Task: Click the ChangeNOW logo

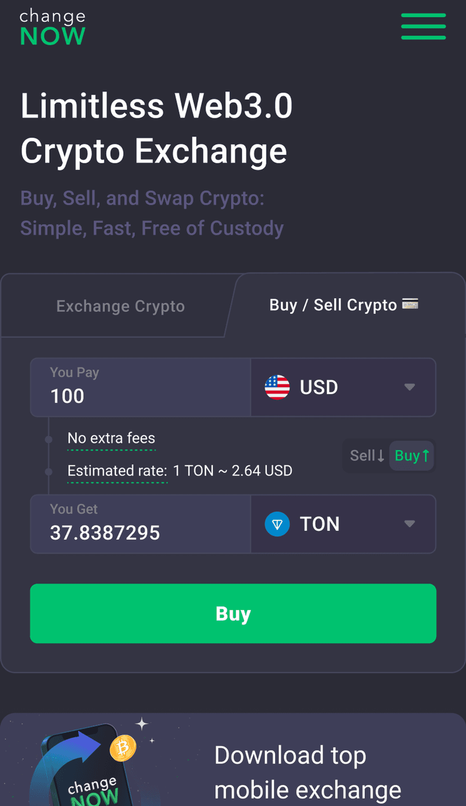Action: point(52,27)
